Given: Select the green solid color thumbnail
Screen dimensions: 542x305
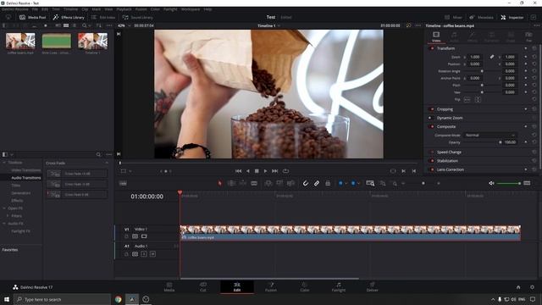Looking at the screenshot, I should click(57, 41).
